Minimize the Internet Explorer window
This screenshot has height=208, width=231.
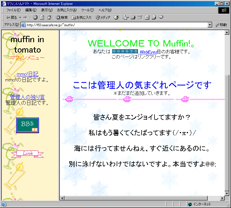(x=217, y=4)
